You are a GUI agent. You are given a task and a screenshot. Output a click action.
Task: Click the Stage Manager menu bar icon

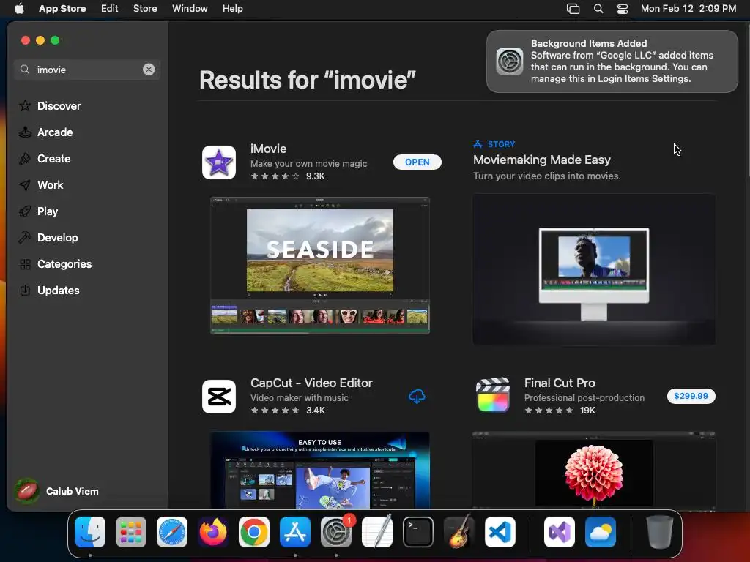(573, 9)
